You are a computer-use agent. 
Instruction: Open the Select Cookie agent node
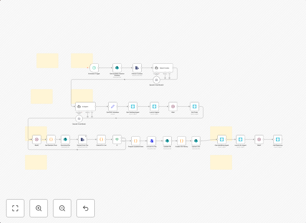point(163,68)
